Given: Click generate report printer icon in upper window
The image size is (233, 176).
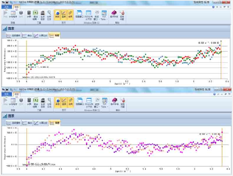Looking at the screenshot, I should click(43, 14).
